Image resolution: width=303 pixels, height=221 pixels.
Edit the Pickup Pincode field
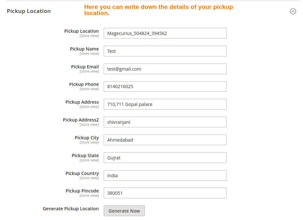click(x=165, y=193)
